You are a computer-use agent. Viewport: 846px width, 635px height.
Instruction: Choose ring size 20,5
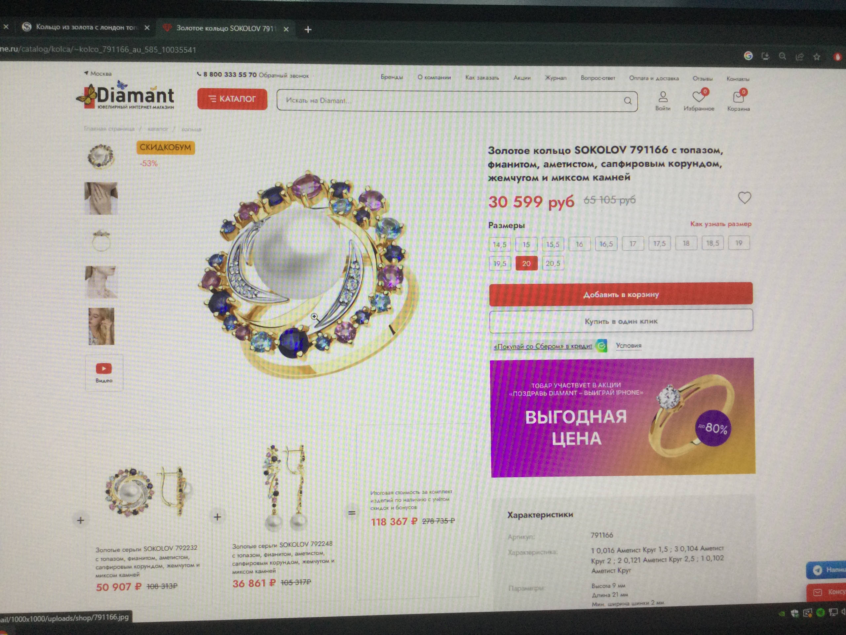coord(553,263)
